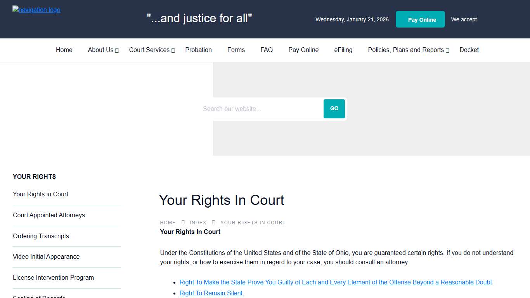
Task: Open the Right To Remain Silent link
Action: click(211, 293)
